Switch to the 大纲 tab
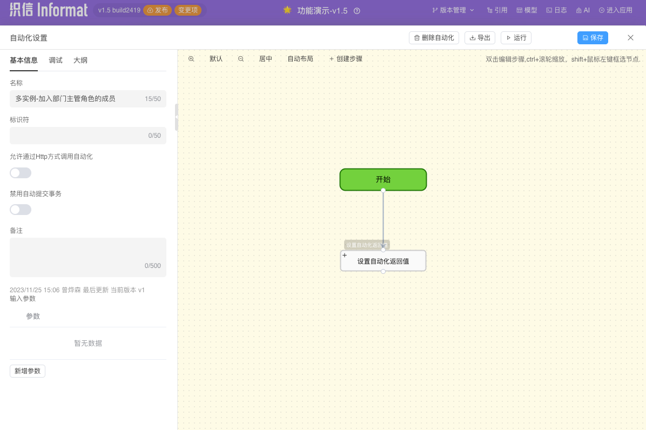The height and width of the screenshot is (430, 646). pos(80,61)
